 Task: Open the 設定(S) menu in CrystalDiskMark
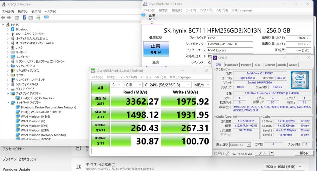coord(112,77)
